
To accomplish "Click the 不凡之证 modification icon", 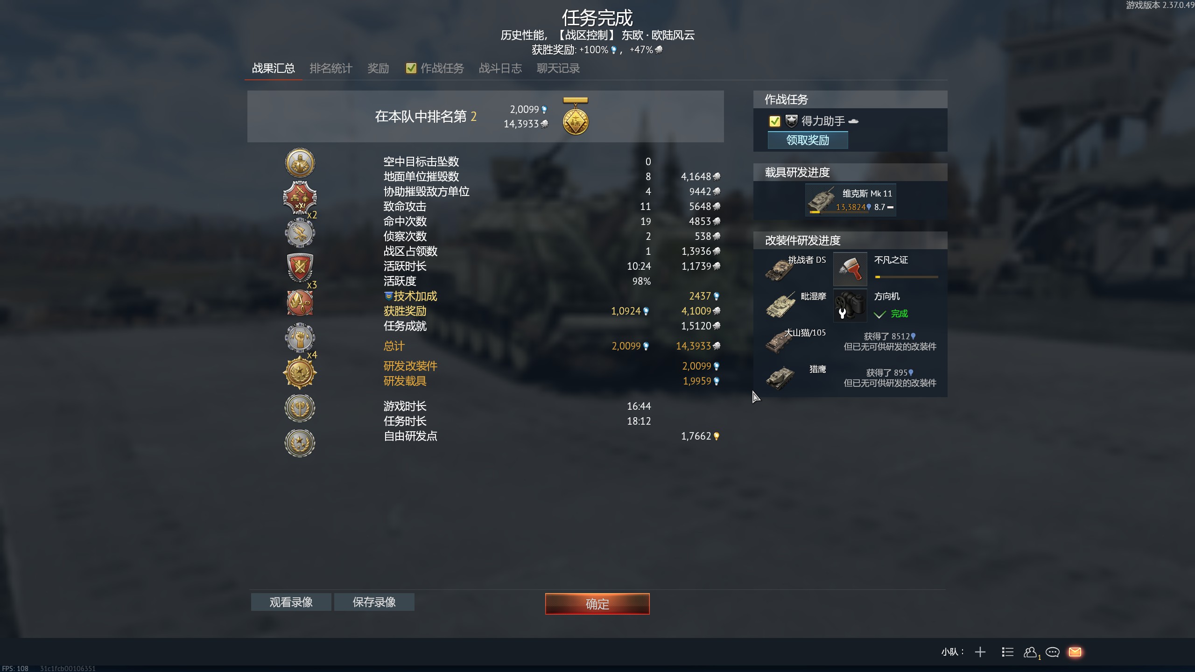I will pos(850,269).
